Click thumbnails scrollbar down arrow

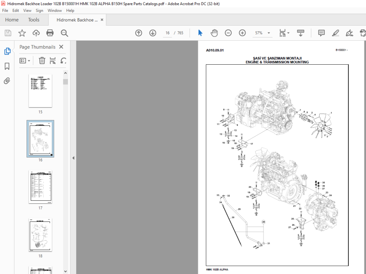coord(65,271)
